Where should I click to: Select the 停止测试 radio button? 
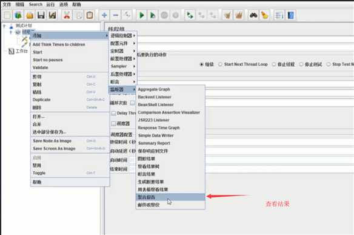301,64
